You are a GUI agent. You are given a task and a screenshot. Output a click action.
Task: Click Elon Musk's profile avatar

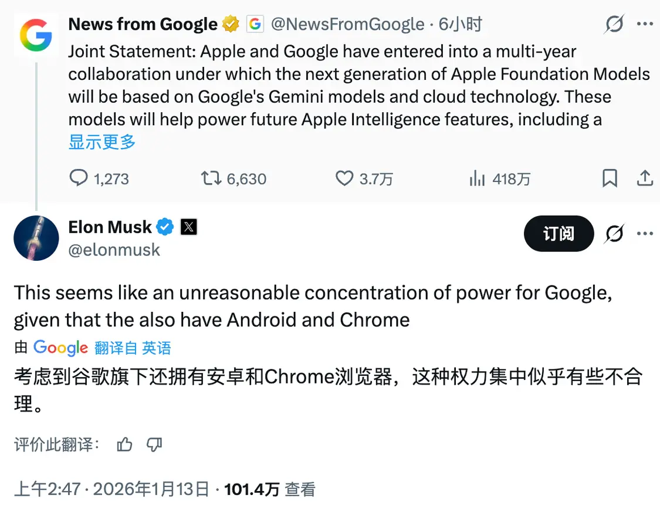pos(36,238)
